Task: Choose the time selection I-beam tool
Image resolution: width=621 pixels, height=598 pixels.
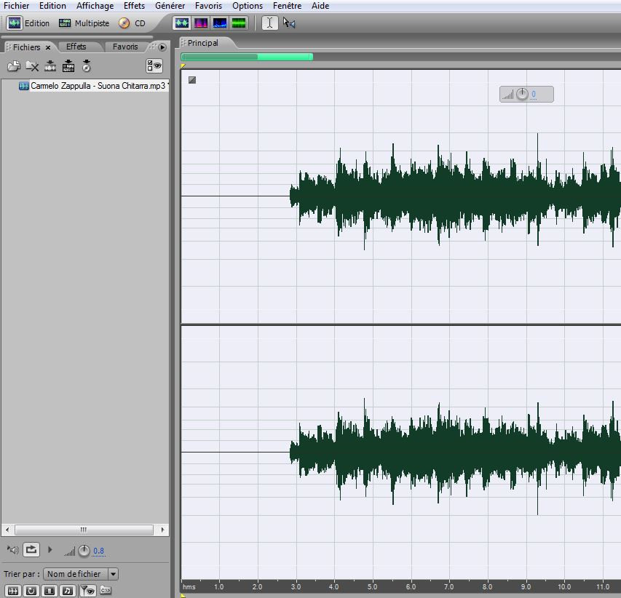Action: [269, 23]
